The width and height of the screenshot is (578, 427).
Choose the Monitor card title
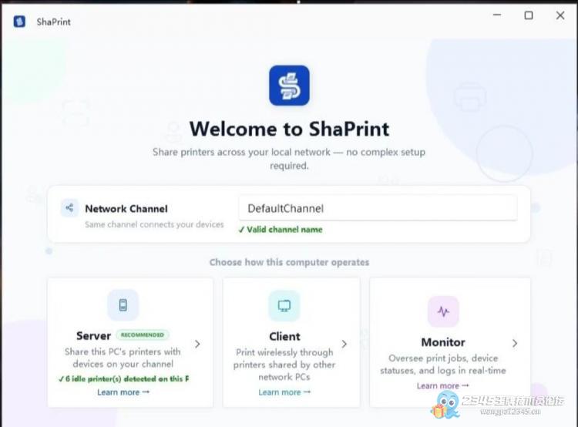coord(443,342)
